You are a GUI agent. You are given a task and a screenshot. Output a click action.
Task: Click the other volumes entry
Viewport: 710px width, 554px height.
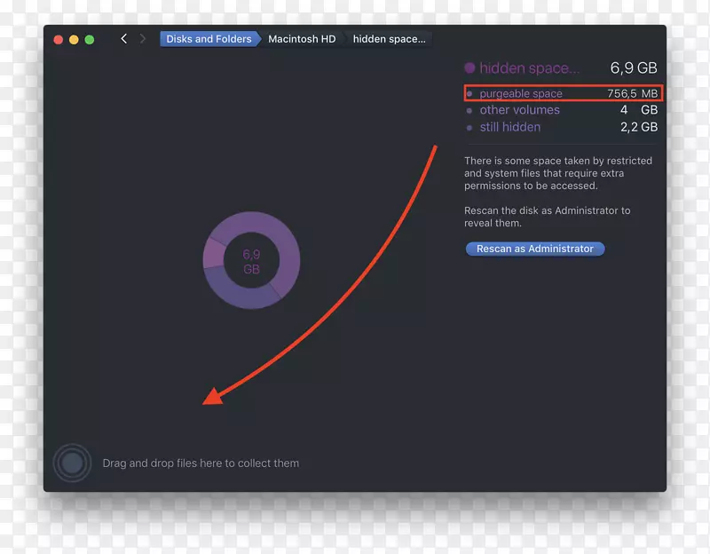pos(519,109)
